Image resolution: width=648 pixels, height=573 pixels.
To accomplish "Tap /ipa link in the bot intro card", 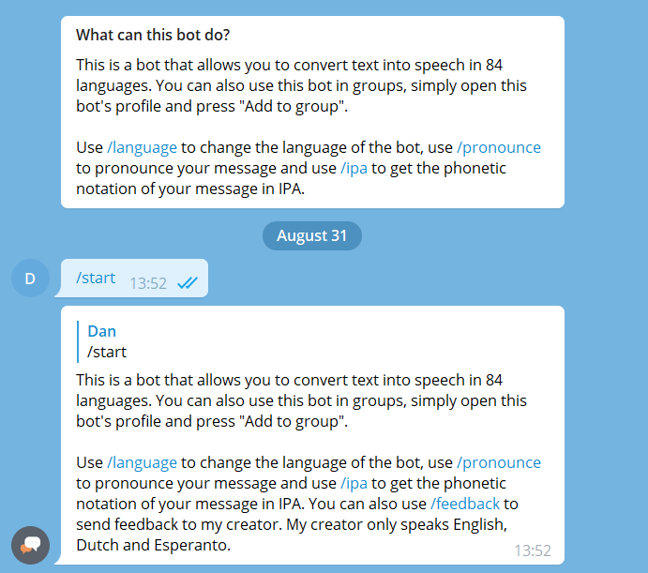I will pos(354,168).
